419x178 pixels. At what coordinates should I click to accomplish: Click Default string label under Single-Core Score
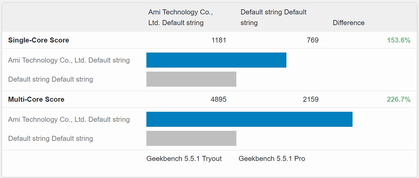(50, 79)
